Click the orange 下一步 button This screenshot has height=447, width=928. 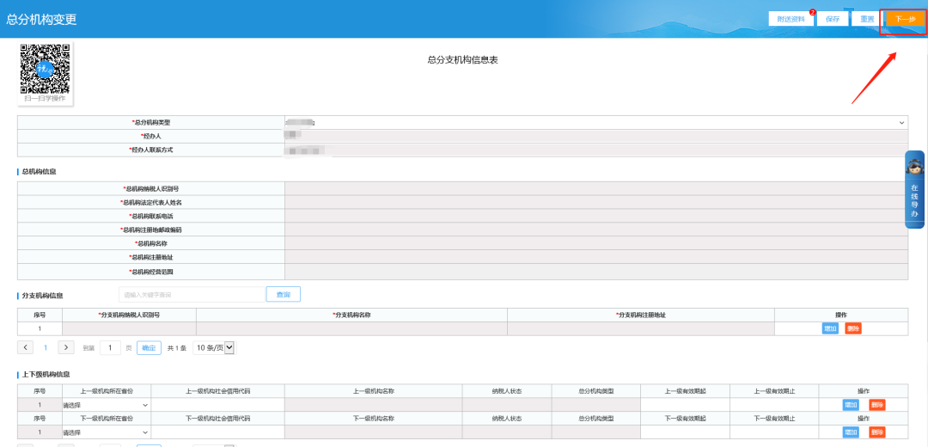point(904,19)
